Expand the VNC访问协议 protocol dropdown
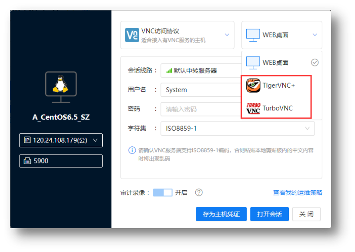The image size is (355, 252). tap(227, 35)
